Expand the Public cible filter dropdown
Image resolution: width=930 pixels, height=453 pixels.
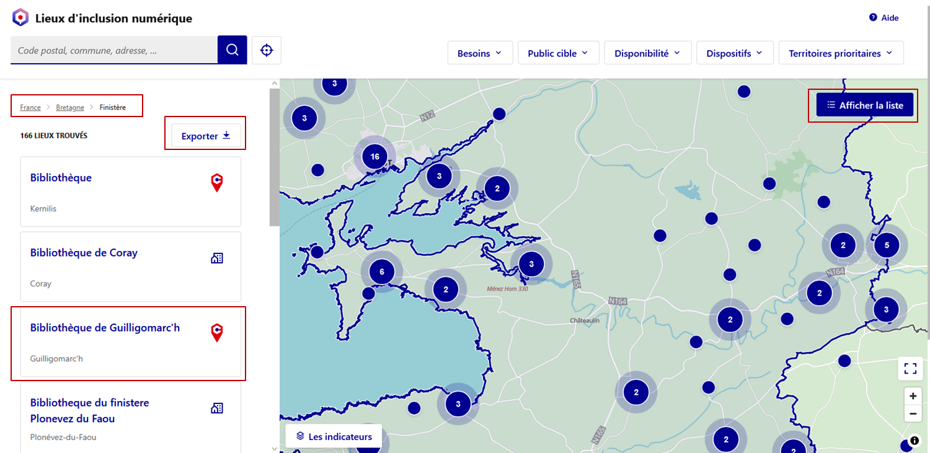tap(558, 53)
